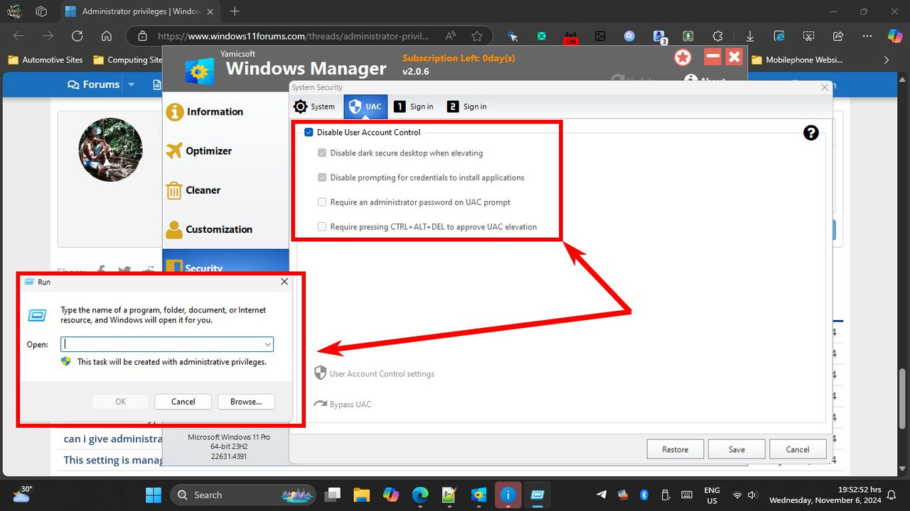The image size is (910, 511).
Task: Click inside the Run dialog's Open field
Action: [x=164, y=344]
